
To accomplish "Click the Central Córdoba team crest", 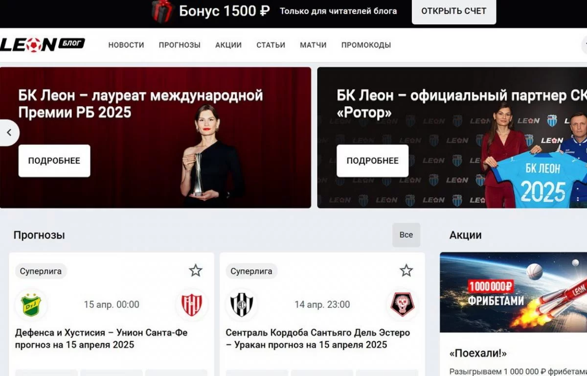I will (242, 305).
